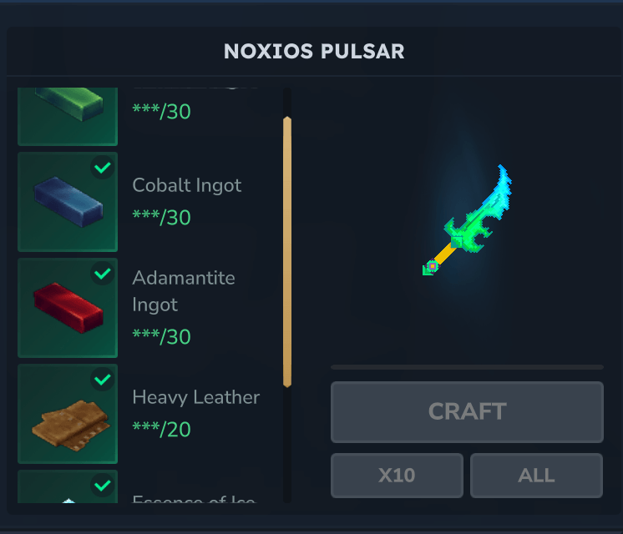This screenshot has width=623, height=534.
Task: Click the Cobalt Ingot name label
Action: (187, 185)
